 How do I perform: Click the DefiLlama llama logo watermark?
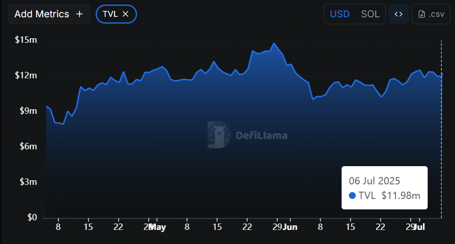click(x=219, y=135)
